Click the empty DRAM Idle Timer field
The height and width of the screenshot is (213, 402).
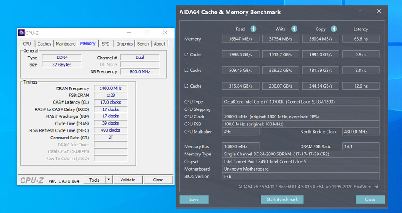point(110,144)
